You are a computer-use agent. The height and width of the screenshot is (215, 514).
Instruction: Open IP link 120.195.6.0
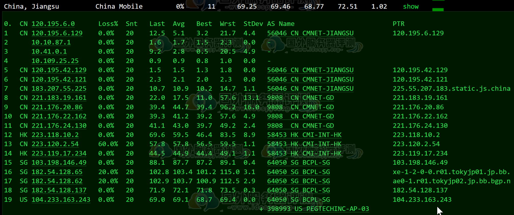[53, 24]
